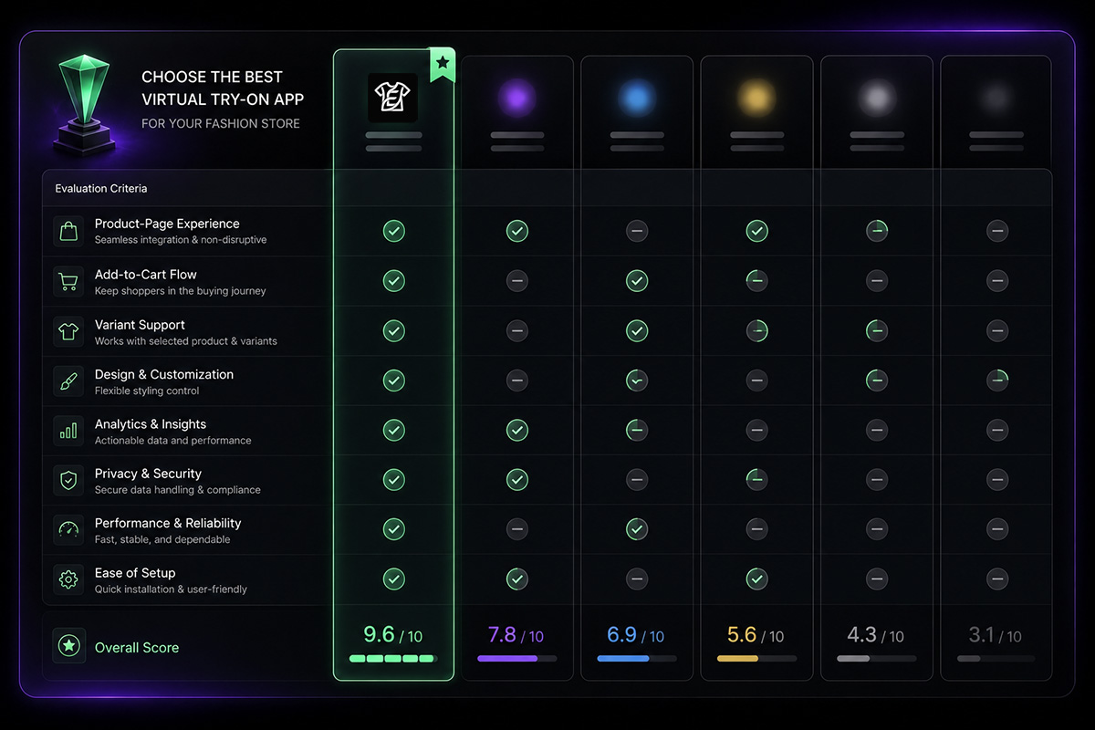Click 'FOR YOUR FASHION STORE' subtitle
This screenshot has height=730, width=1095.
pyautogui.click(x=221, y=123)
